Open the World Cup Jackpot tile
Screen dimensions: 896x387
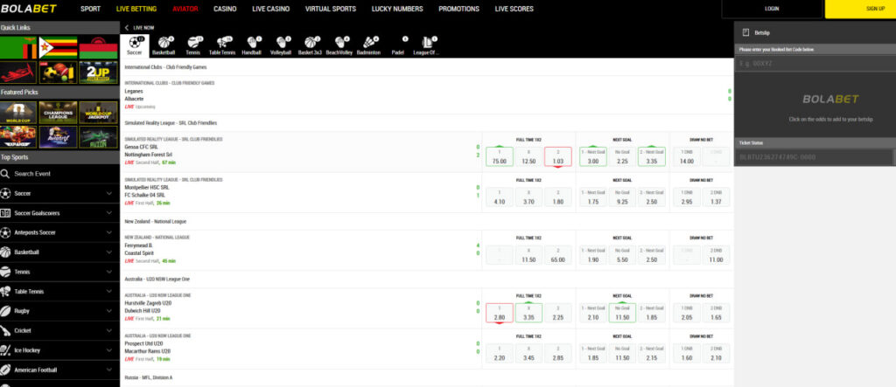pos(98,113)
